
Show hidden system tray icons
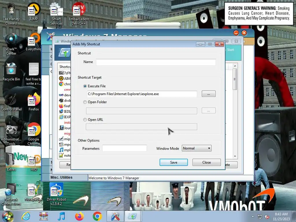pos(253,217)
